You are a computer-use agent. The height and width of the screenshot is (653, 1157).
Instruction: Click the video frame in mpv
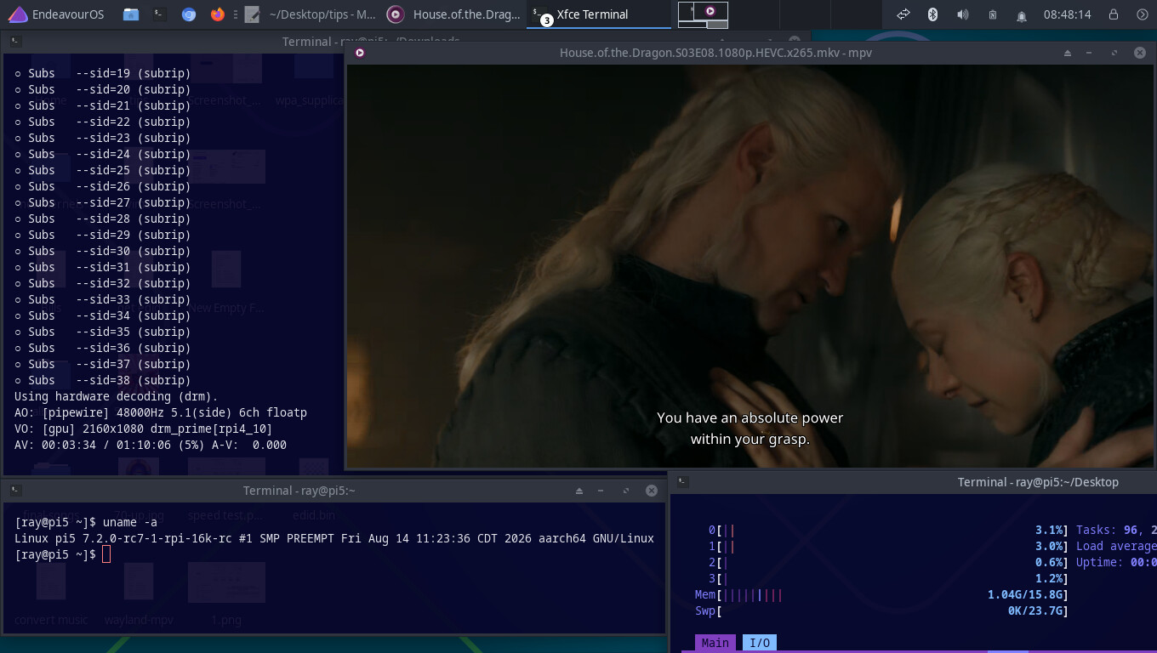[751, 266]
